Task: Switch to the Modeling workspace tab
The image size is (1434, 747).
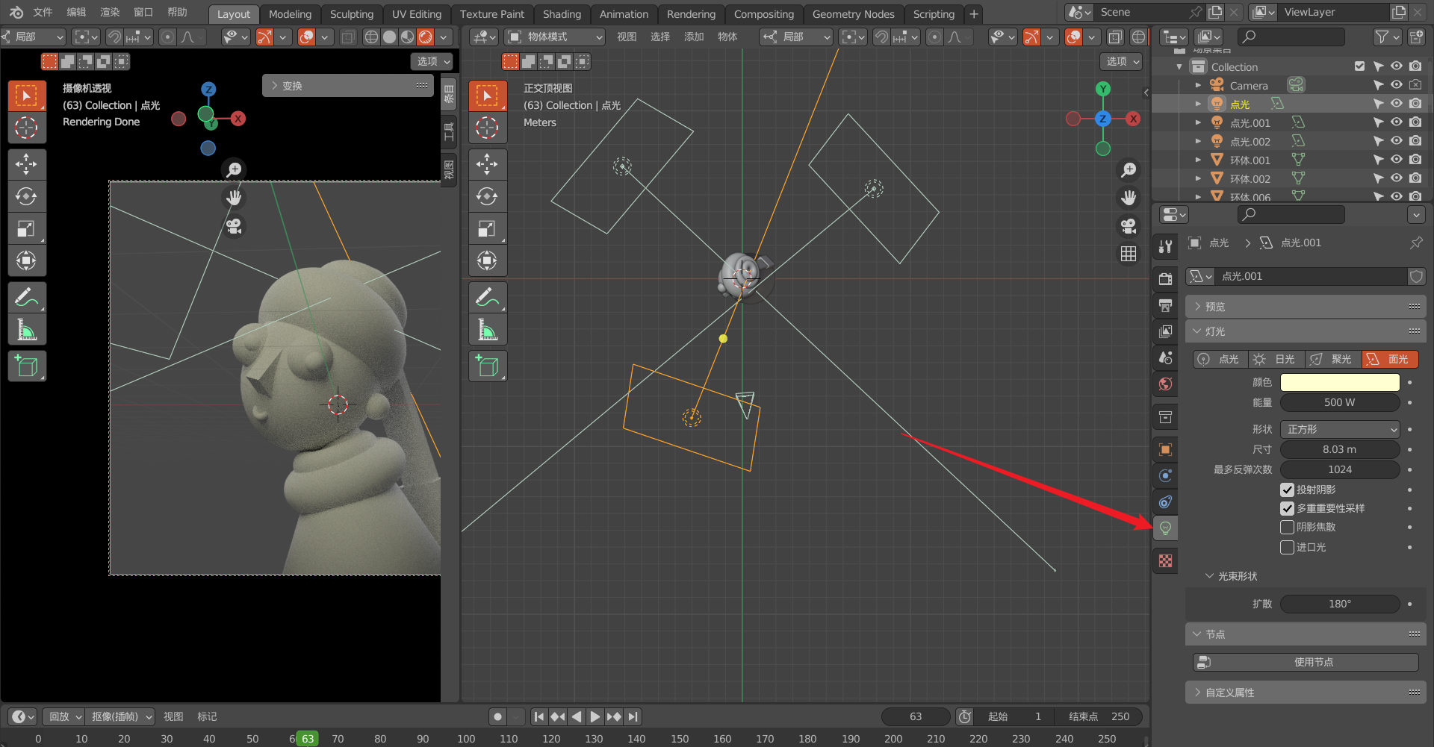Action: 290,14
